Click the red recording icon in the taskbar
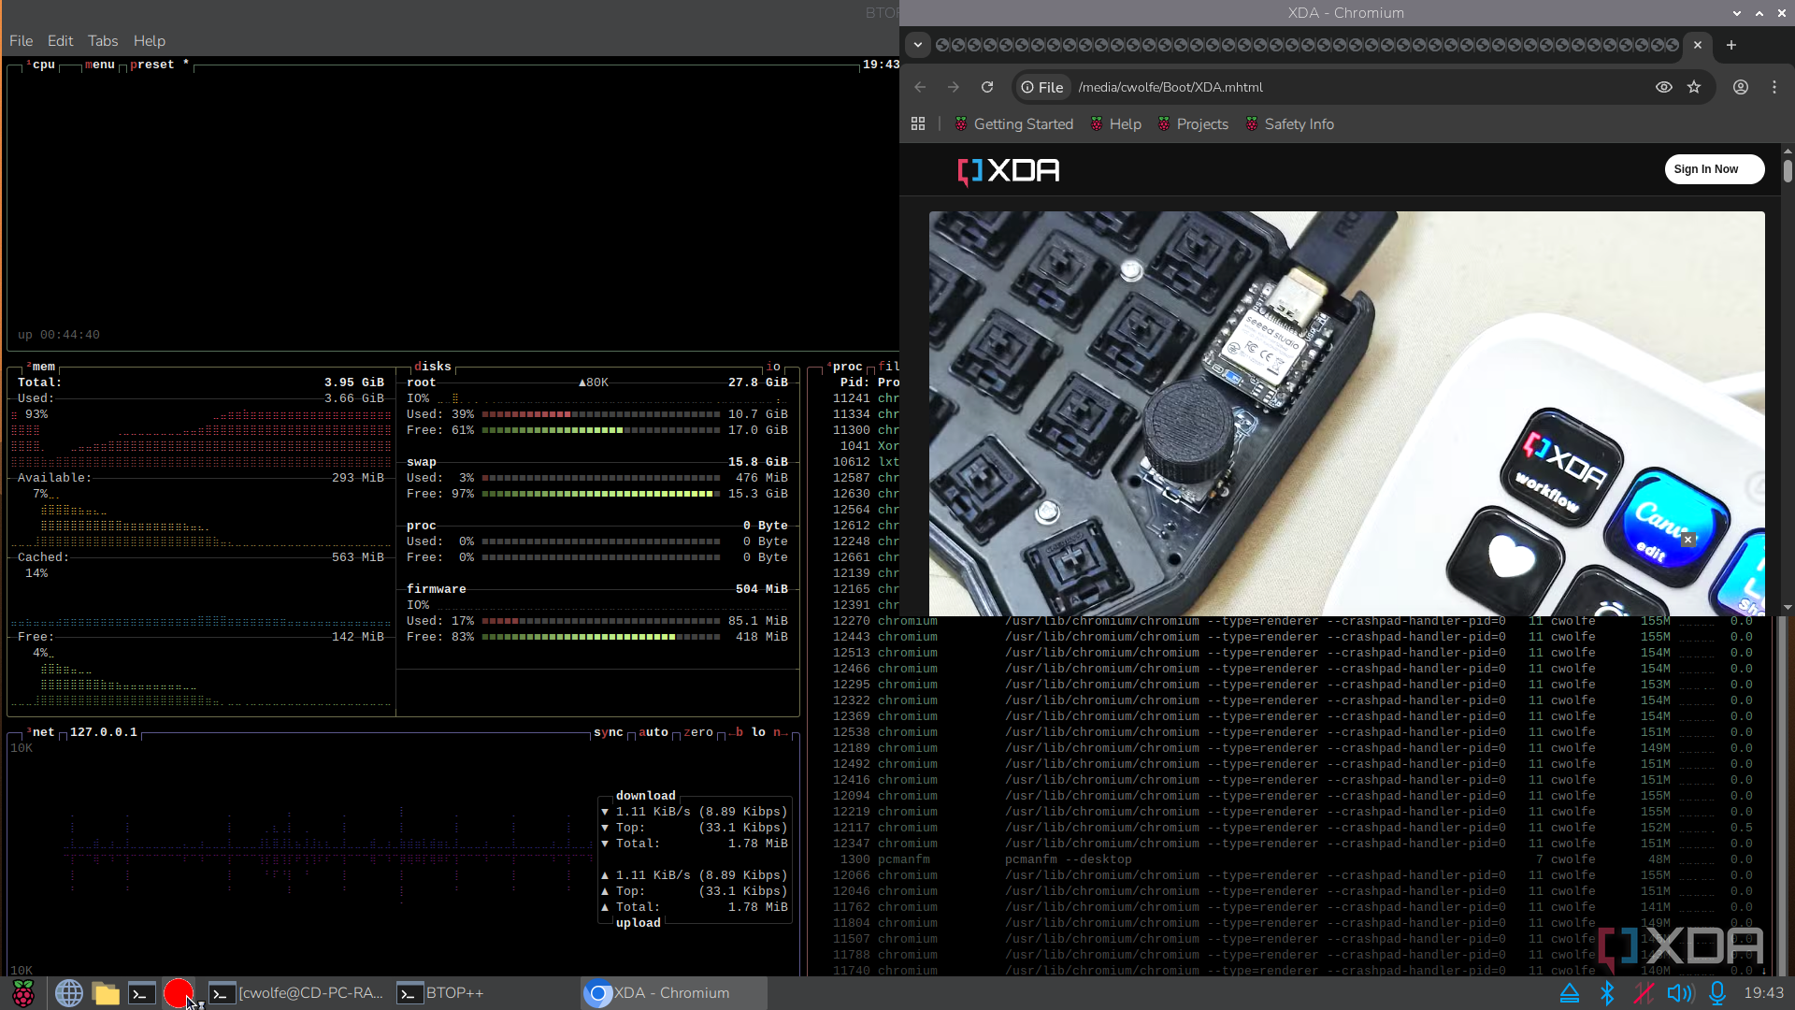The height and width of the screenshot is (1010, 1795). pyautogui.click(x=178, y=993)
